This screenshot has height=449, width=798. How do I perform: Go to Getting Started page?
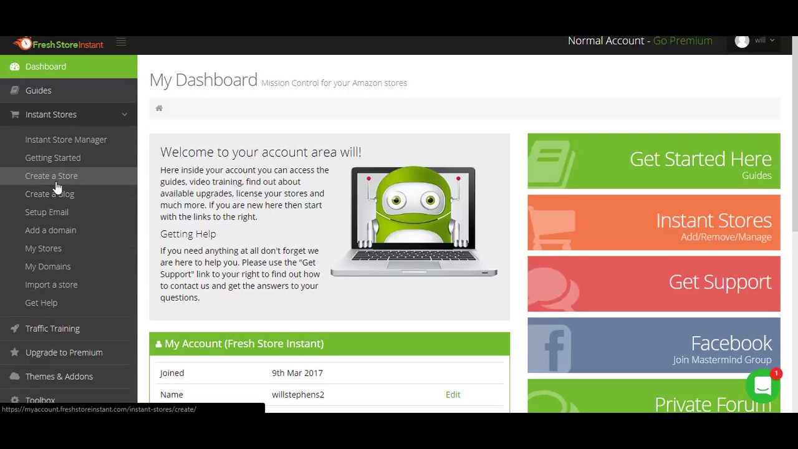coord(53,158)
